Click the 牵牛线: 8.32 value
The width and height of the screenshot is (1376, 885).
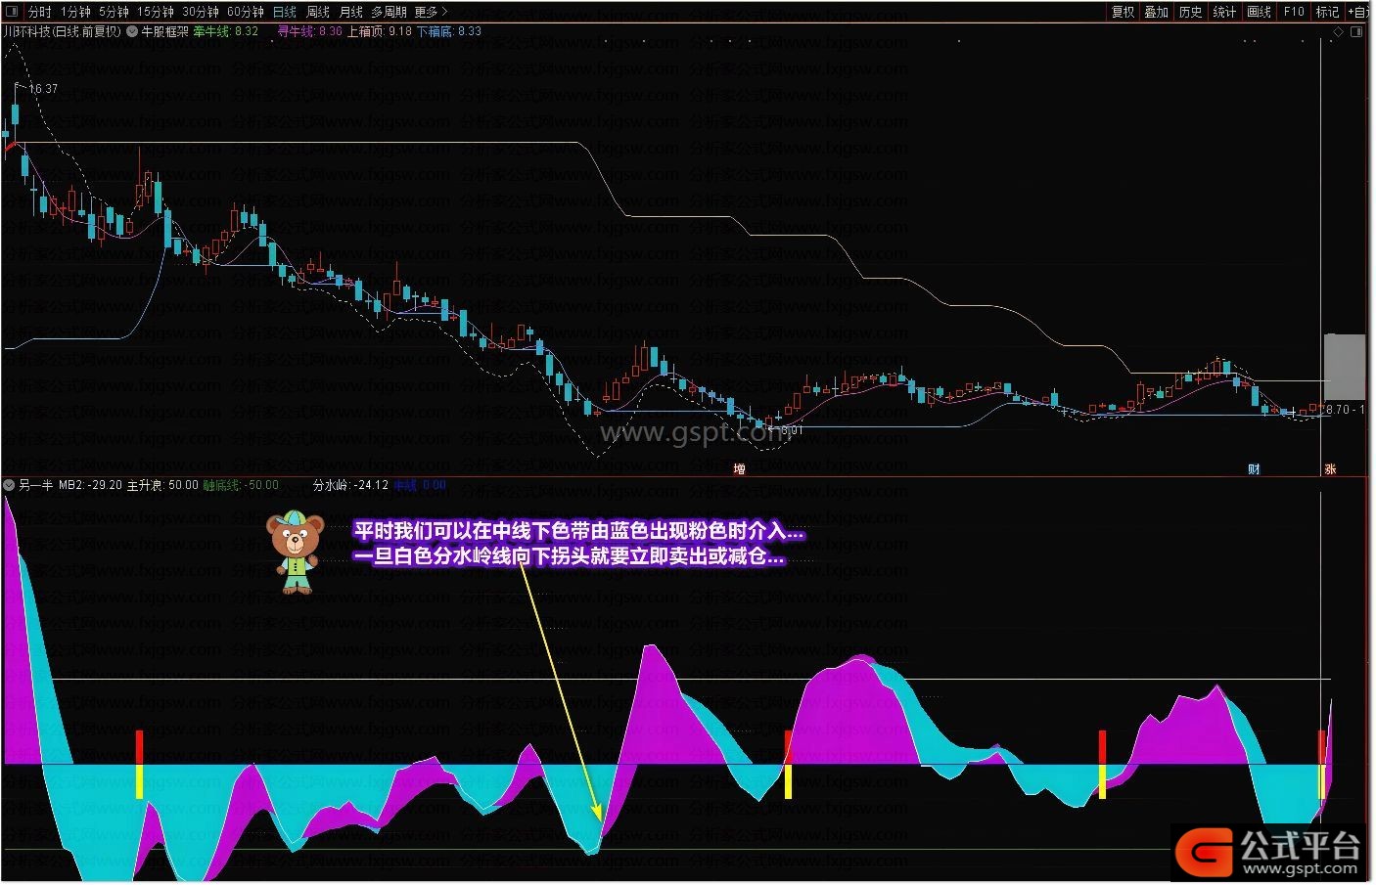coord(226,31)
